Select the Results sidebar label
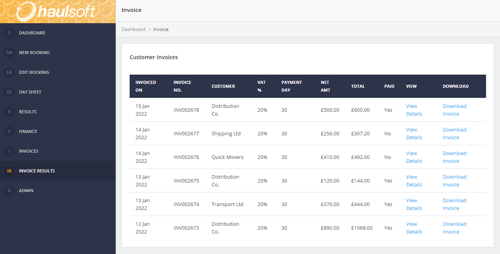Screen dimensions: 500x254 28,112
